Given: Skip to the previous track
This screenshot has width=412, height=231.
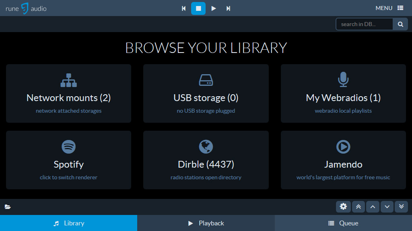Looking at the screenshot, I should [183, 8].
